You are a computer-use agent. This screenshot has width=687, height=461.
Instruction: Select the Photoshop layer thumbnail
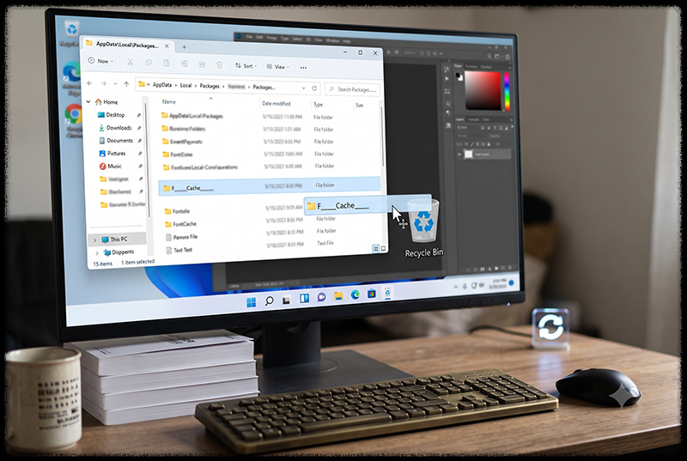(x=468, y=155)
